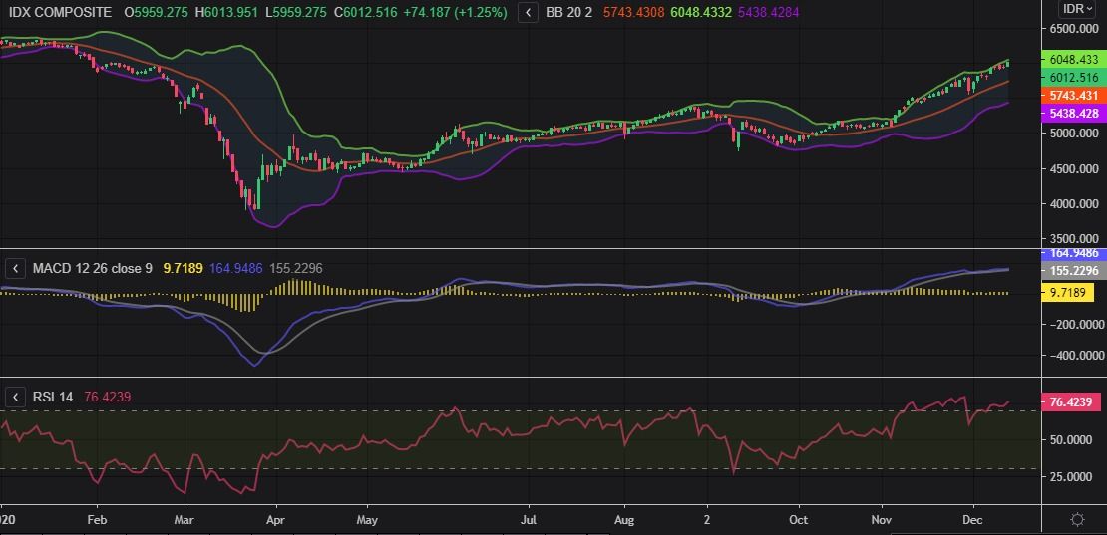Click the 4000.000 price axis tick

(1074, 204)
